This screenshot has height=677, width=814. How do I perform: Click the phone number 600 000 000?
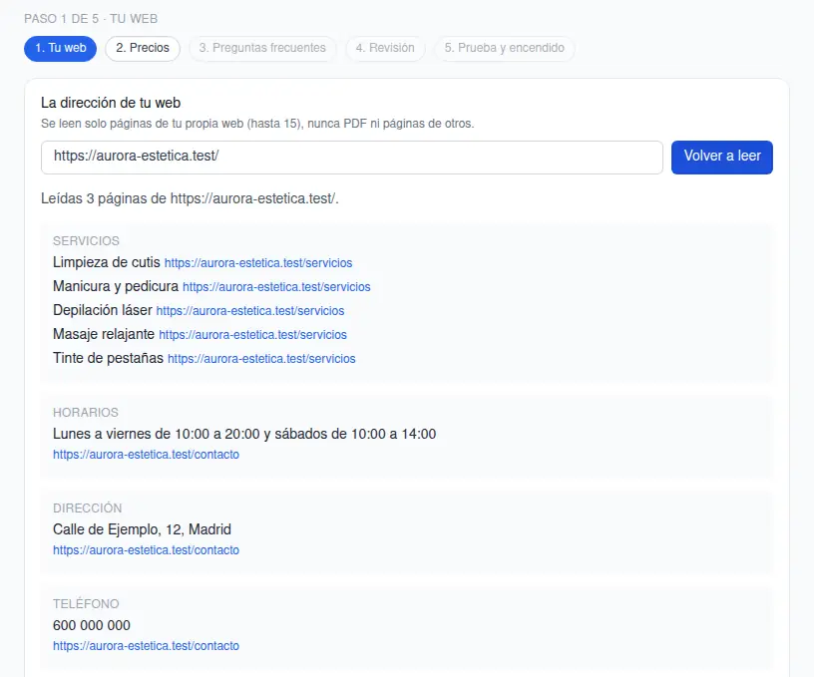[x=92, y=625]
